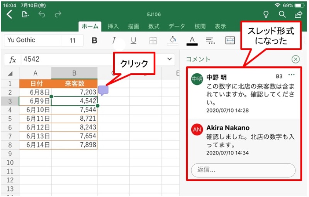Image resolution: width=309 pixels, height=197 pixels.
Task: Toggle underline formatting
Action: 133,40
